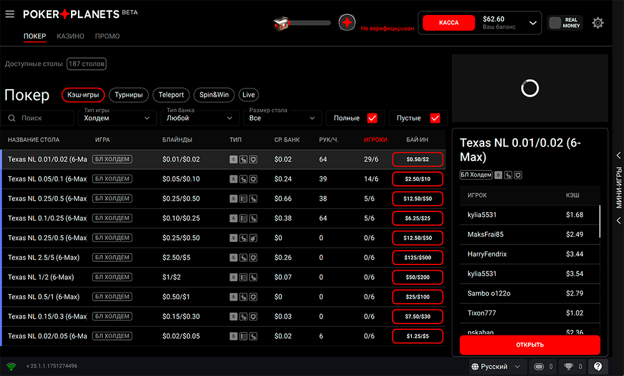Open the hamburger main menu
624x376 pixels.
(9, 14)
